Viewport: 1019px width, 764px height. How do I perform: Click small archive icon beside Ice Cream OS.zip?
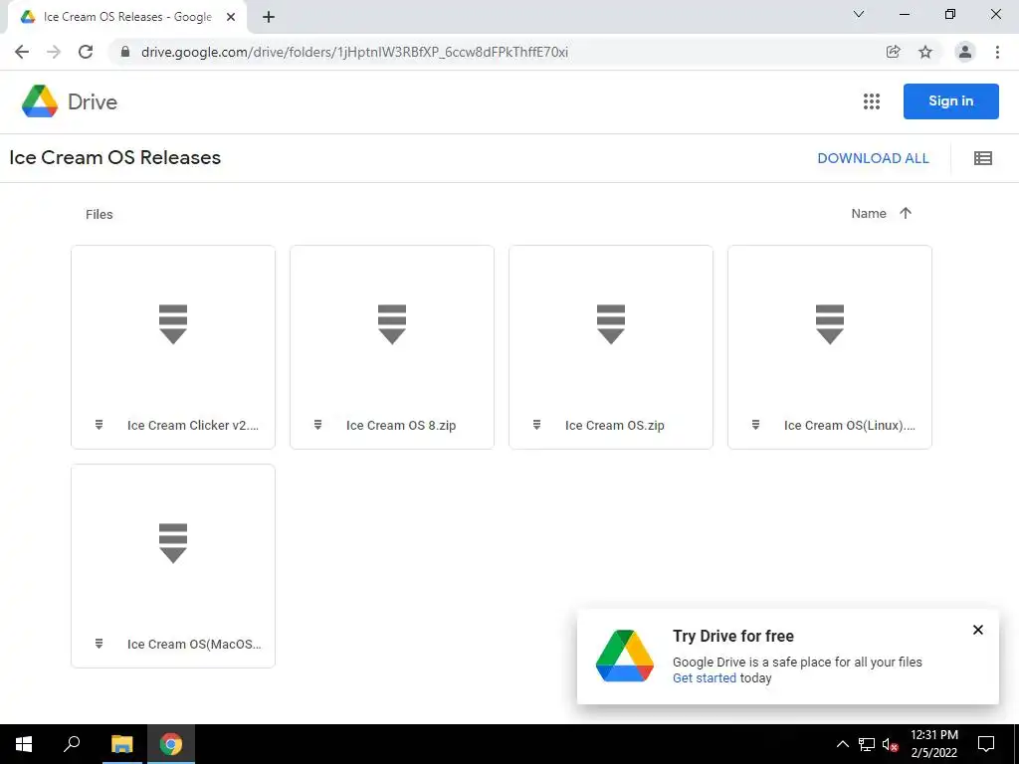pyautogui.click(x=536, y=425)
